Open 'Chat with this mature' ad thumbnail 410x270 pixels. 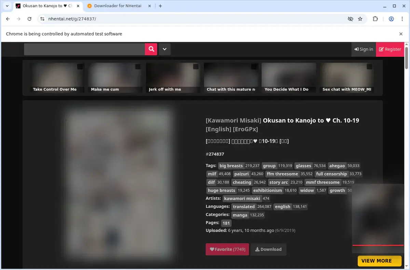click(231, 78)
